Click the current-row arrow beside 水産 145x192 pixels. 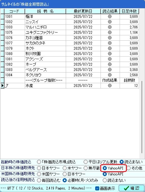pos(2,86)
